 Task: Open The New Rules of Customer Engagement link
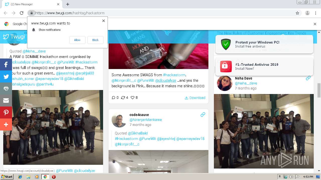[x=261, y=33]
